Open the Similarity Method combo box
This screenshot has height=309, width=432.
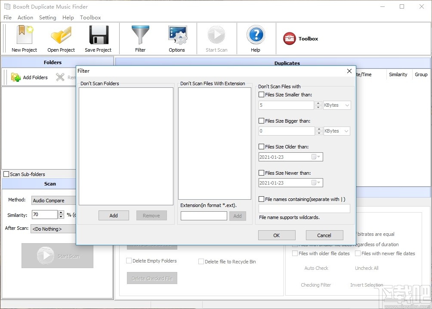pyautogui.click(x=53, y=200)
